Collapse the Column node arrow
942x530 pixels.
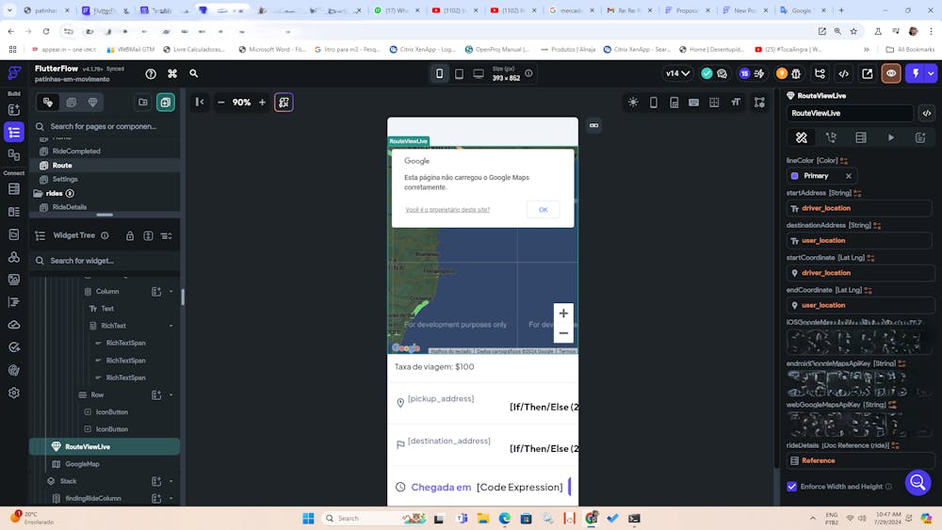pos(171,292)
